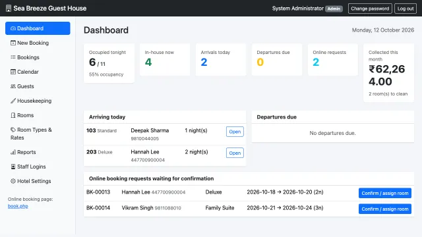This screenshot has width=422, height=237.
Task: Click the 'Arriving today' panel heading
Action: pos(107,117)
